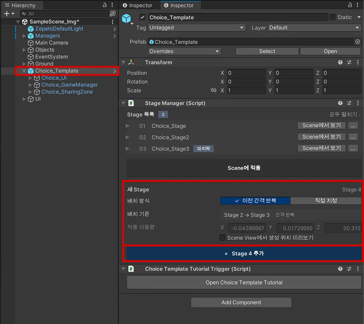Image resolution: width=364 pixels, height=324 pixels.
Task: Open Transform component preset settings icon
Action: coord(349,62)
